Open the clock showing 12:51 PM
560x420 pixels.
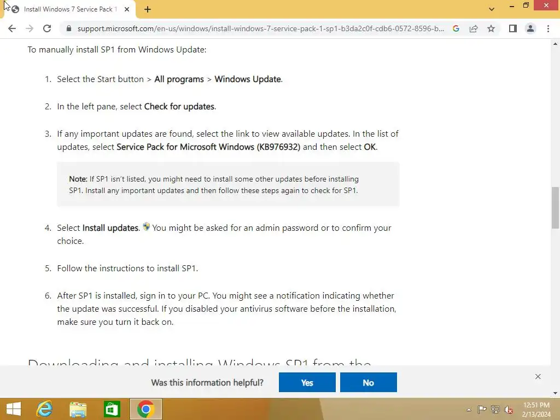coord(536,409)
